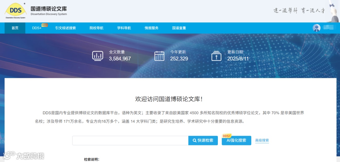This screenshot has height=162, width=340.
Task: Click the DDS logo in the header
Action: pos(15,11)
